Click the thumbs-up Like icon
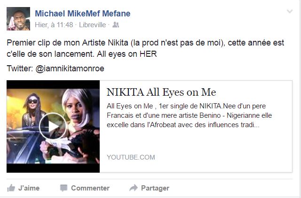This screenshot has width=301, height=198. [11, 188]
